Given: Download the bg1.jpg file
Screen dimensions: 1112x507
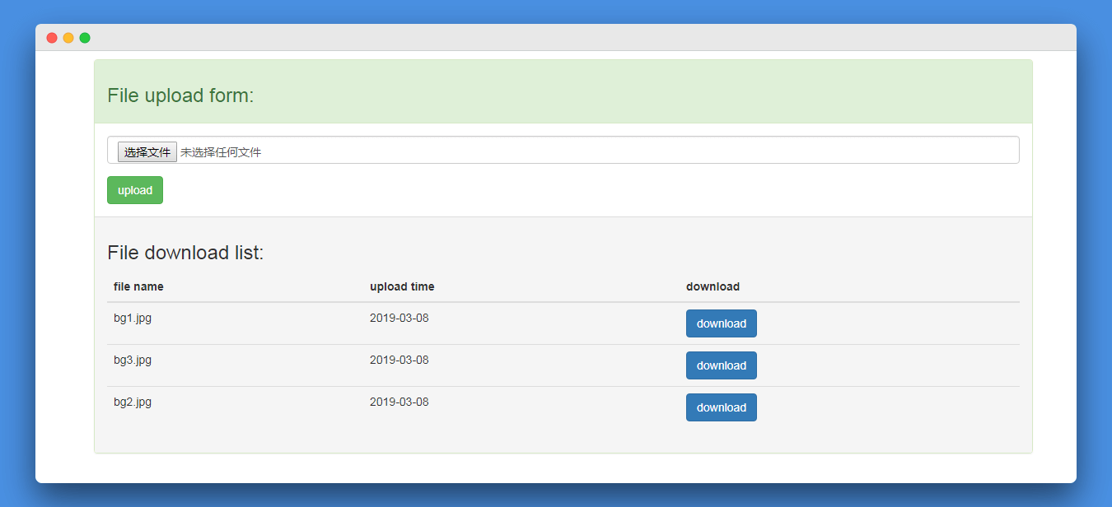Looking at the screenshot, I should [x=722, y=323].
